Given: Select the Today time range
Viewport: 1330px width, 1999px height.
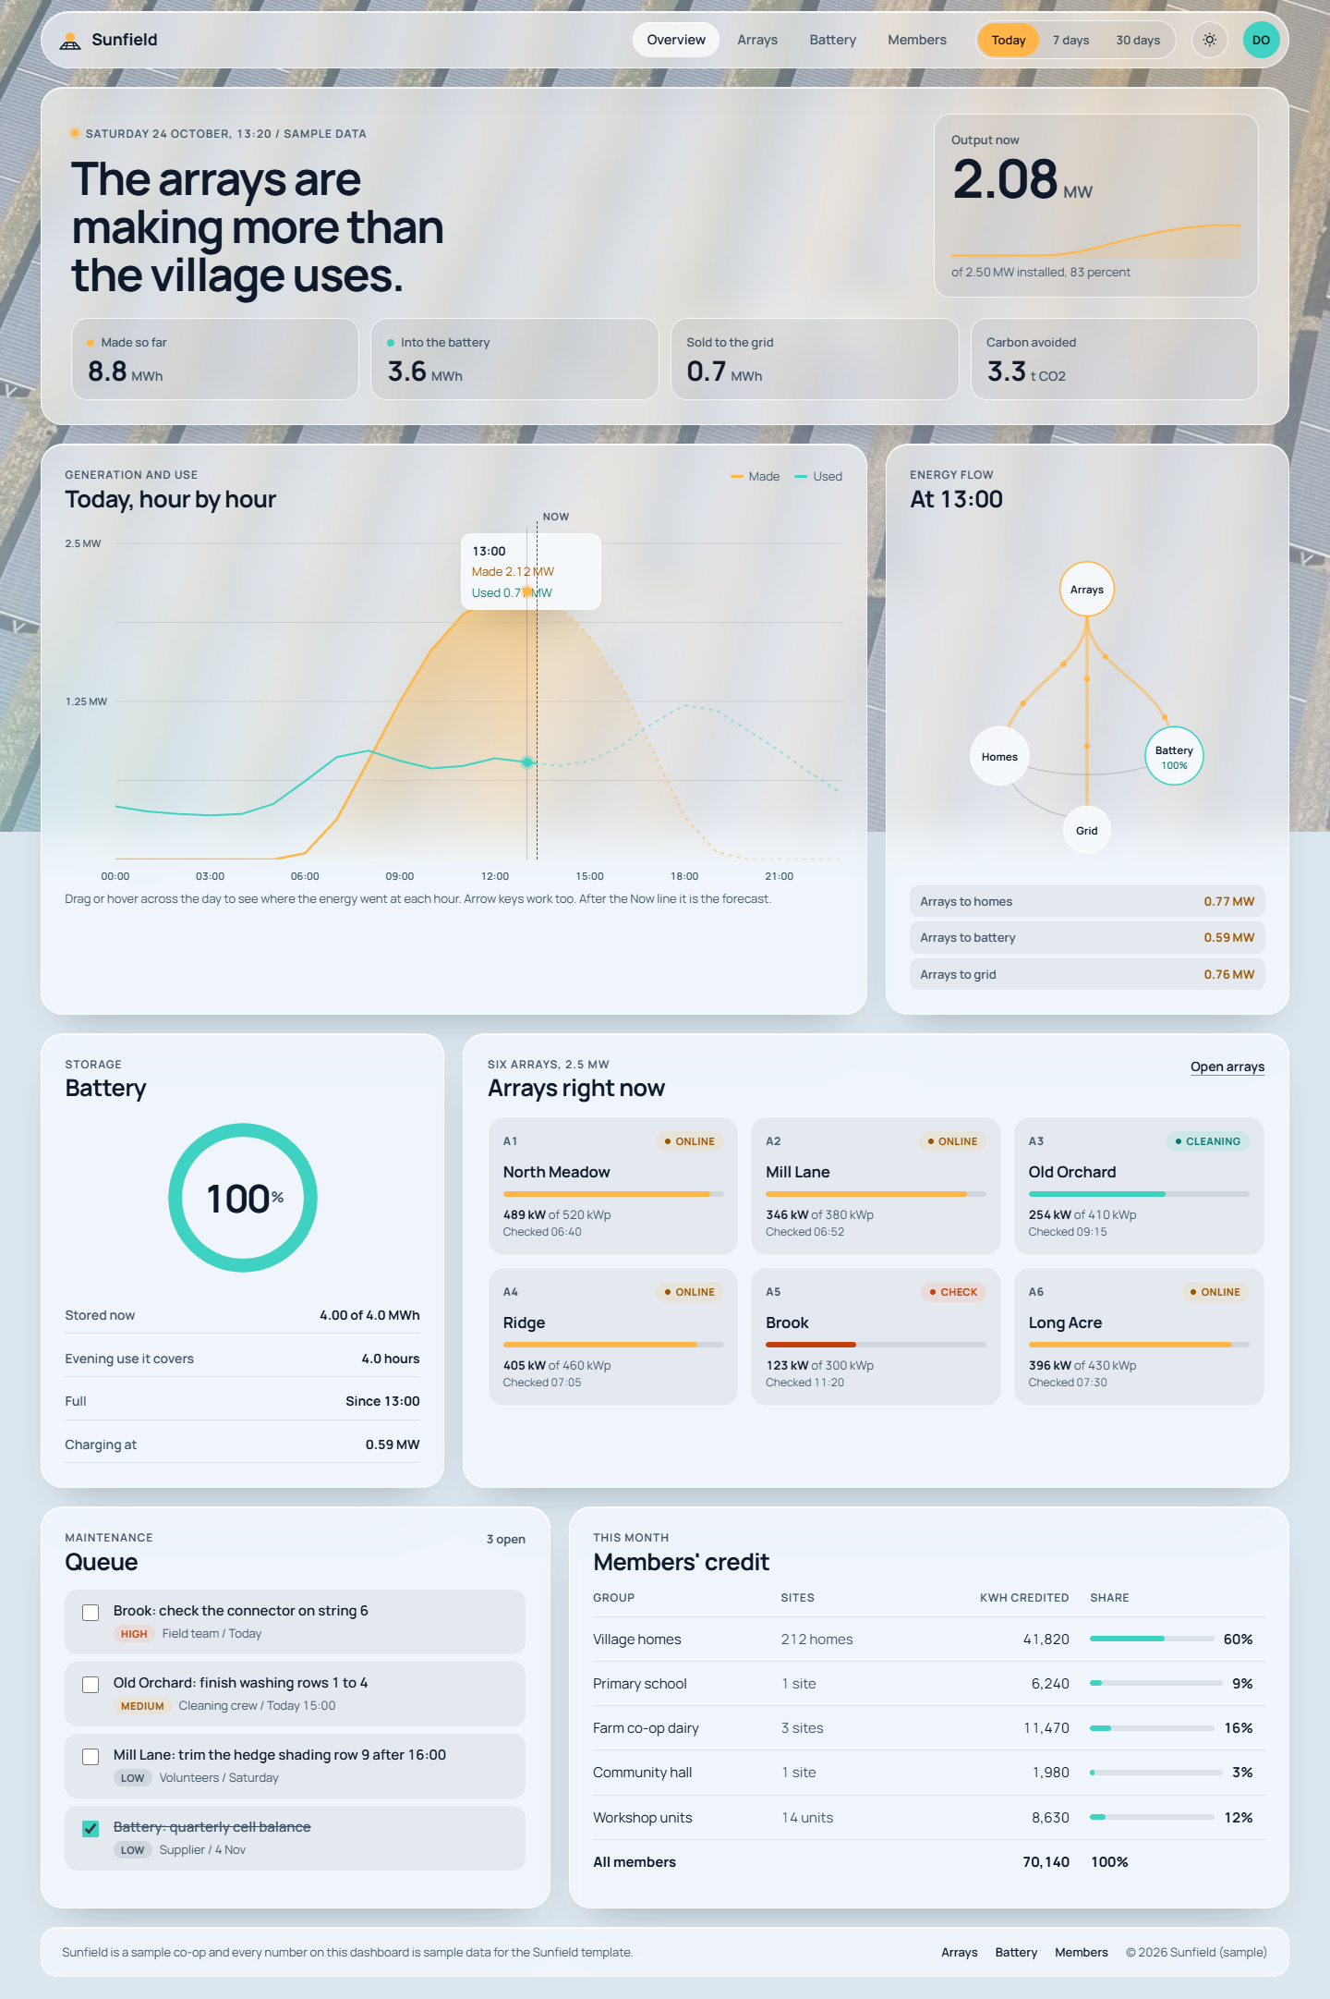Looking at the screenshot, I should (1009, 40).
